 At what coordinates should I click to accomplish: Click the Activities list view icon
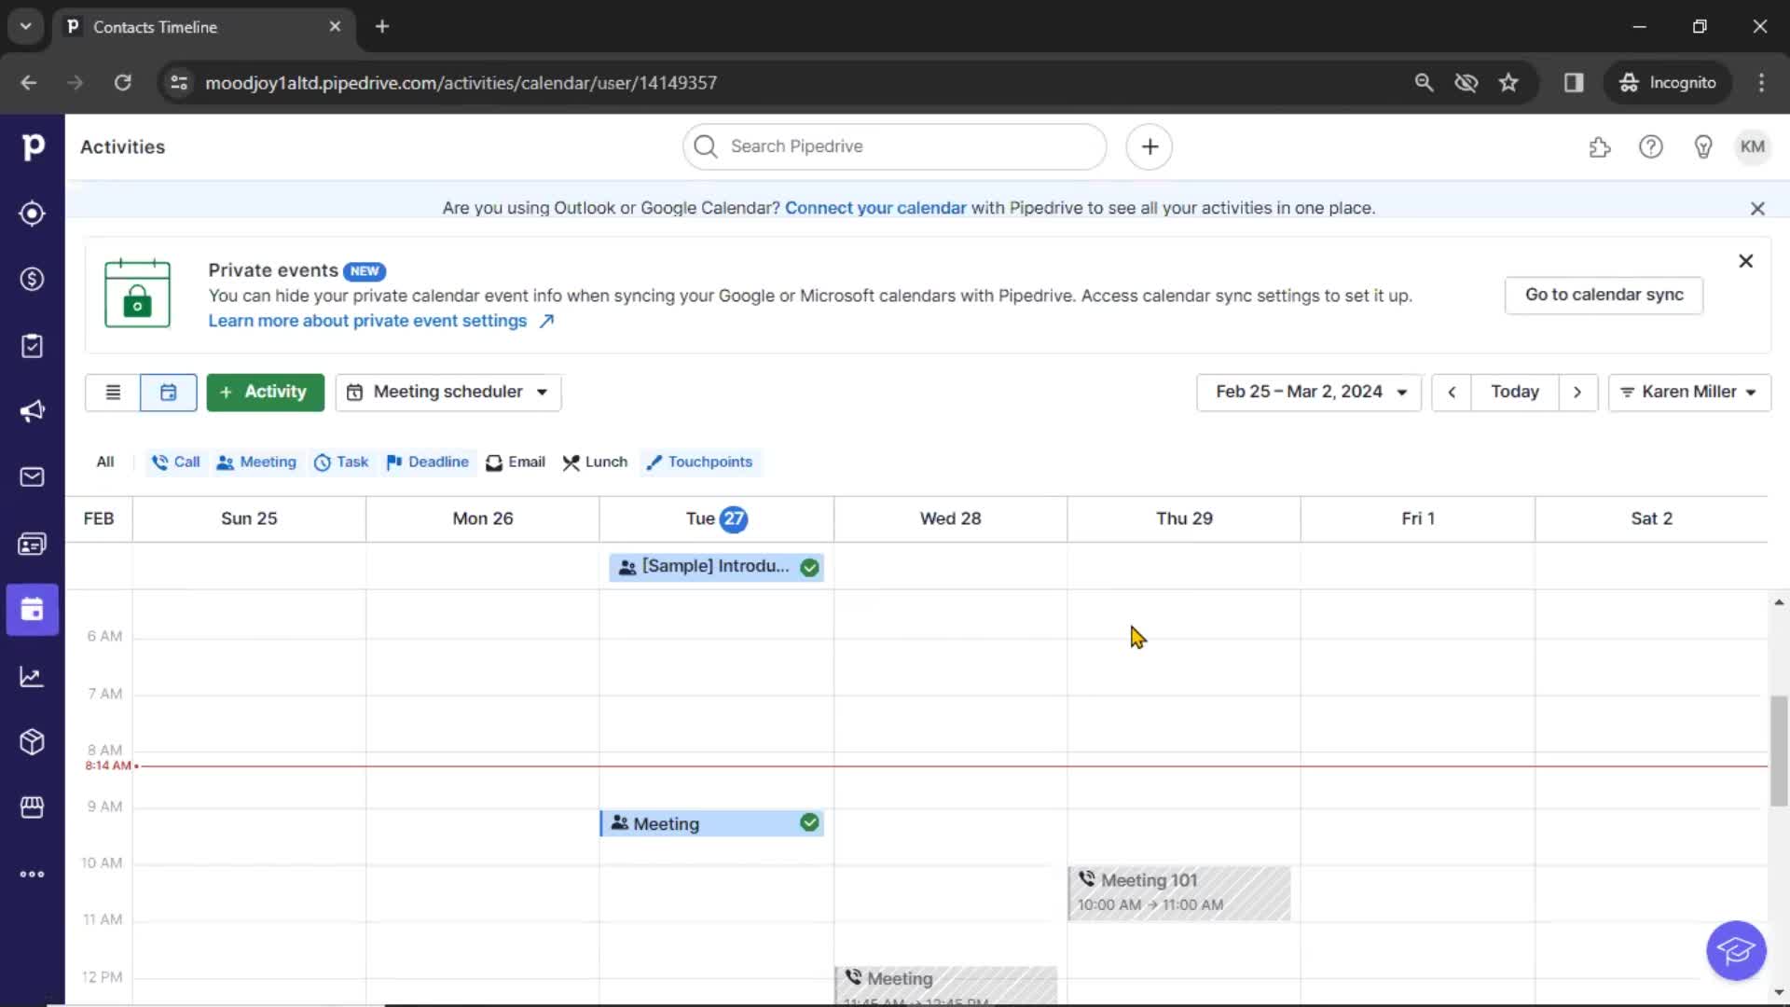112,391
